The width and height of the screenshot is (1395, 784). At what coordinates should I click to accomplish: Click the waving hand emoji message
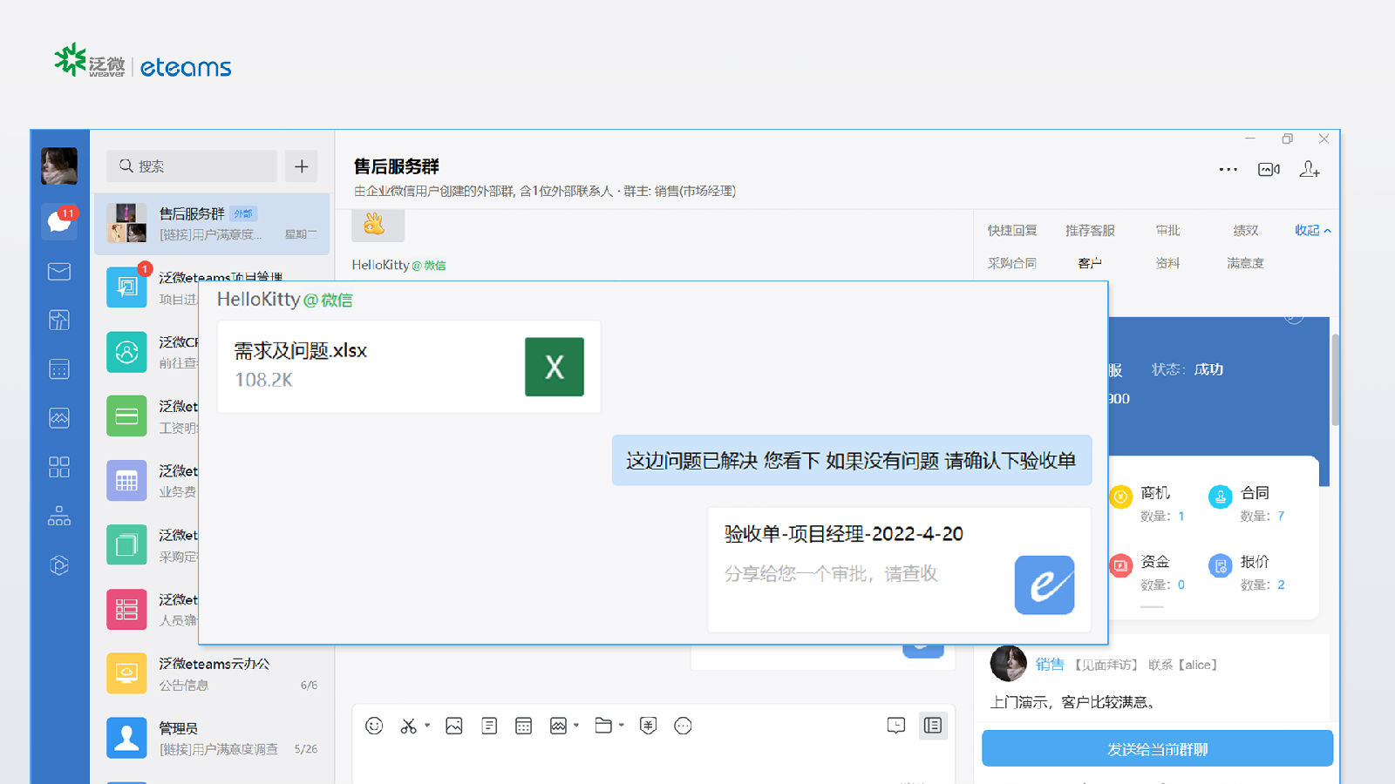[376, 225]
